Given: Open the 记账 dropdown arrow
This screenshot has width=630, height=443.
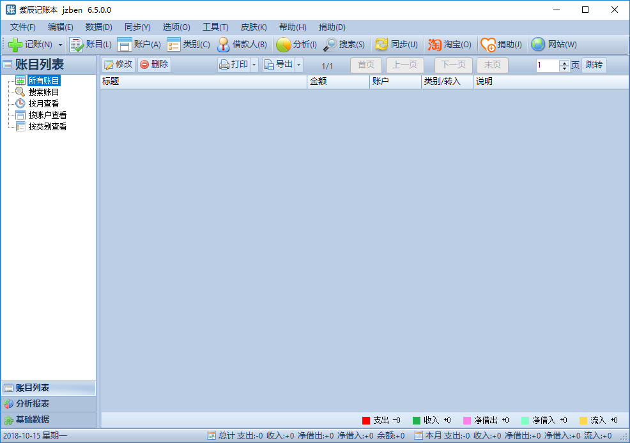Looking at the screenshot, I should 60,45.
